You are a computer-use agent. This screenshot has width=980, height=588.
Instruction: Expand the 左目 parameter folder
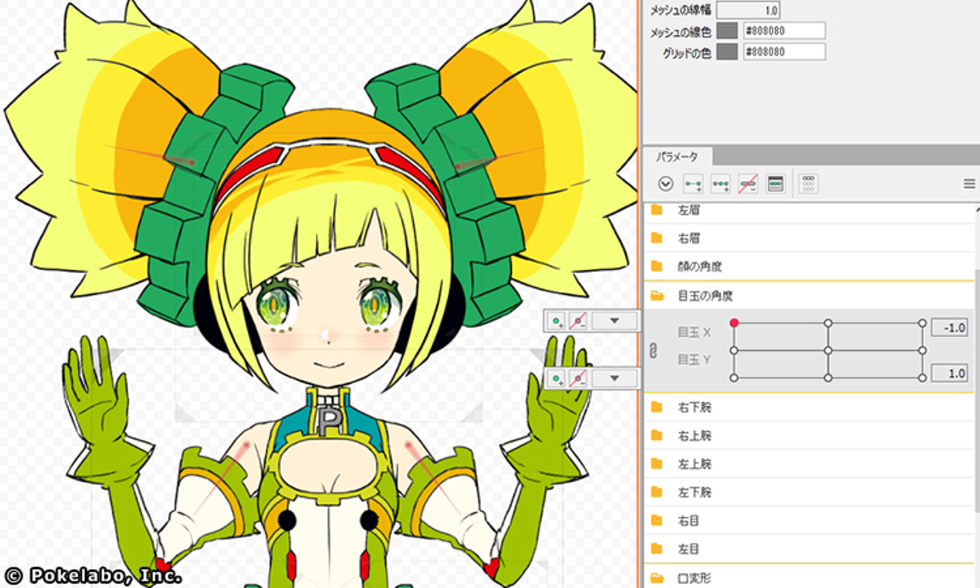tap(657, 549)
